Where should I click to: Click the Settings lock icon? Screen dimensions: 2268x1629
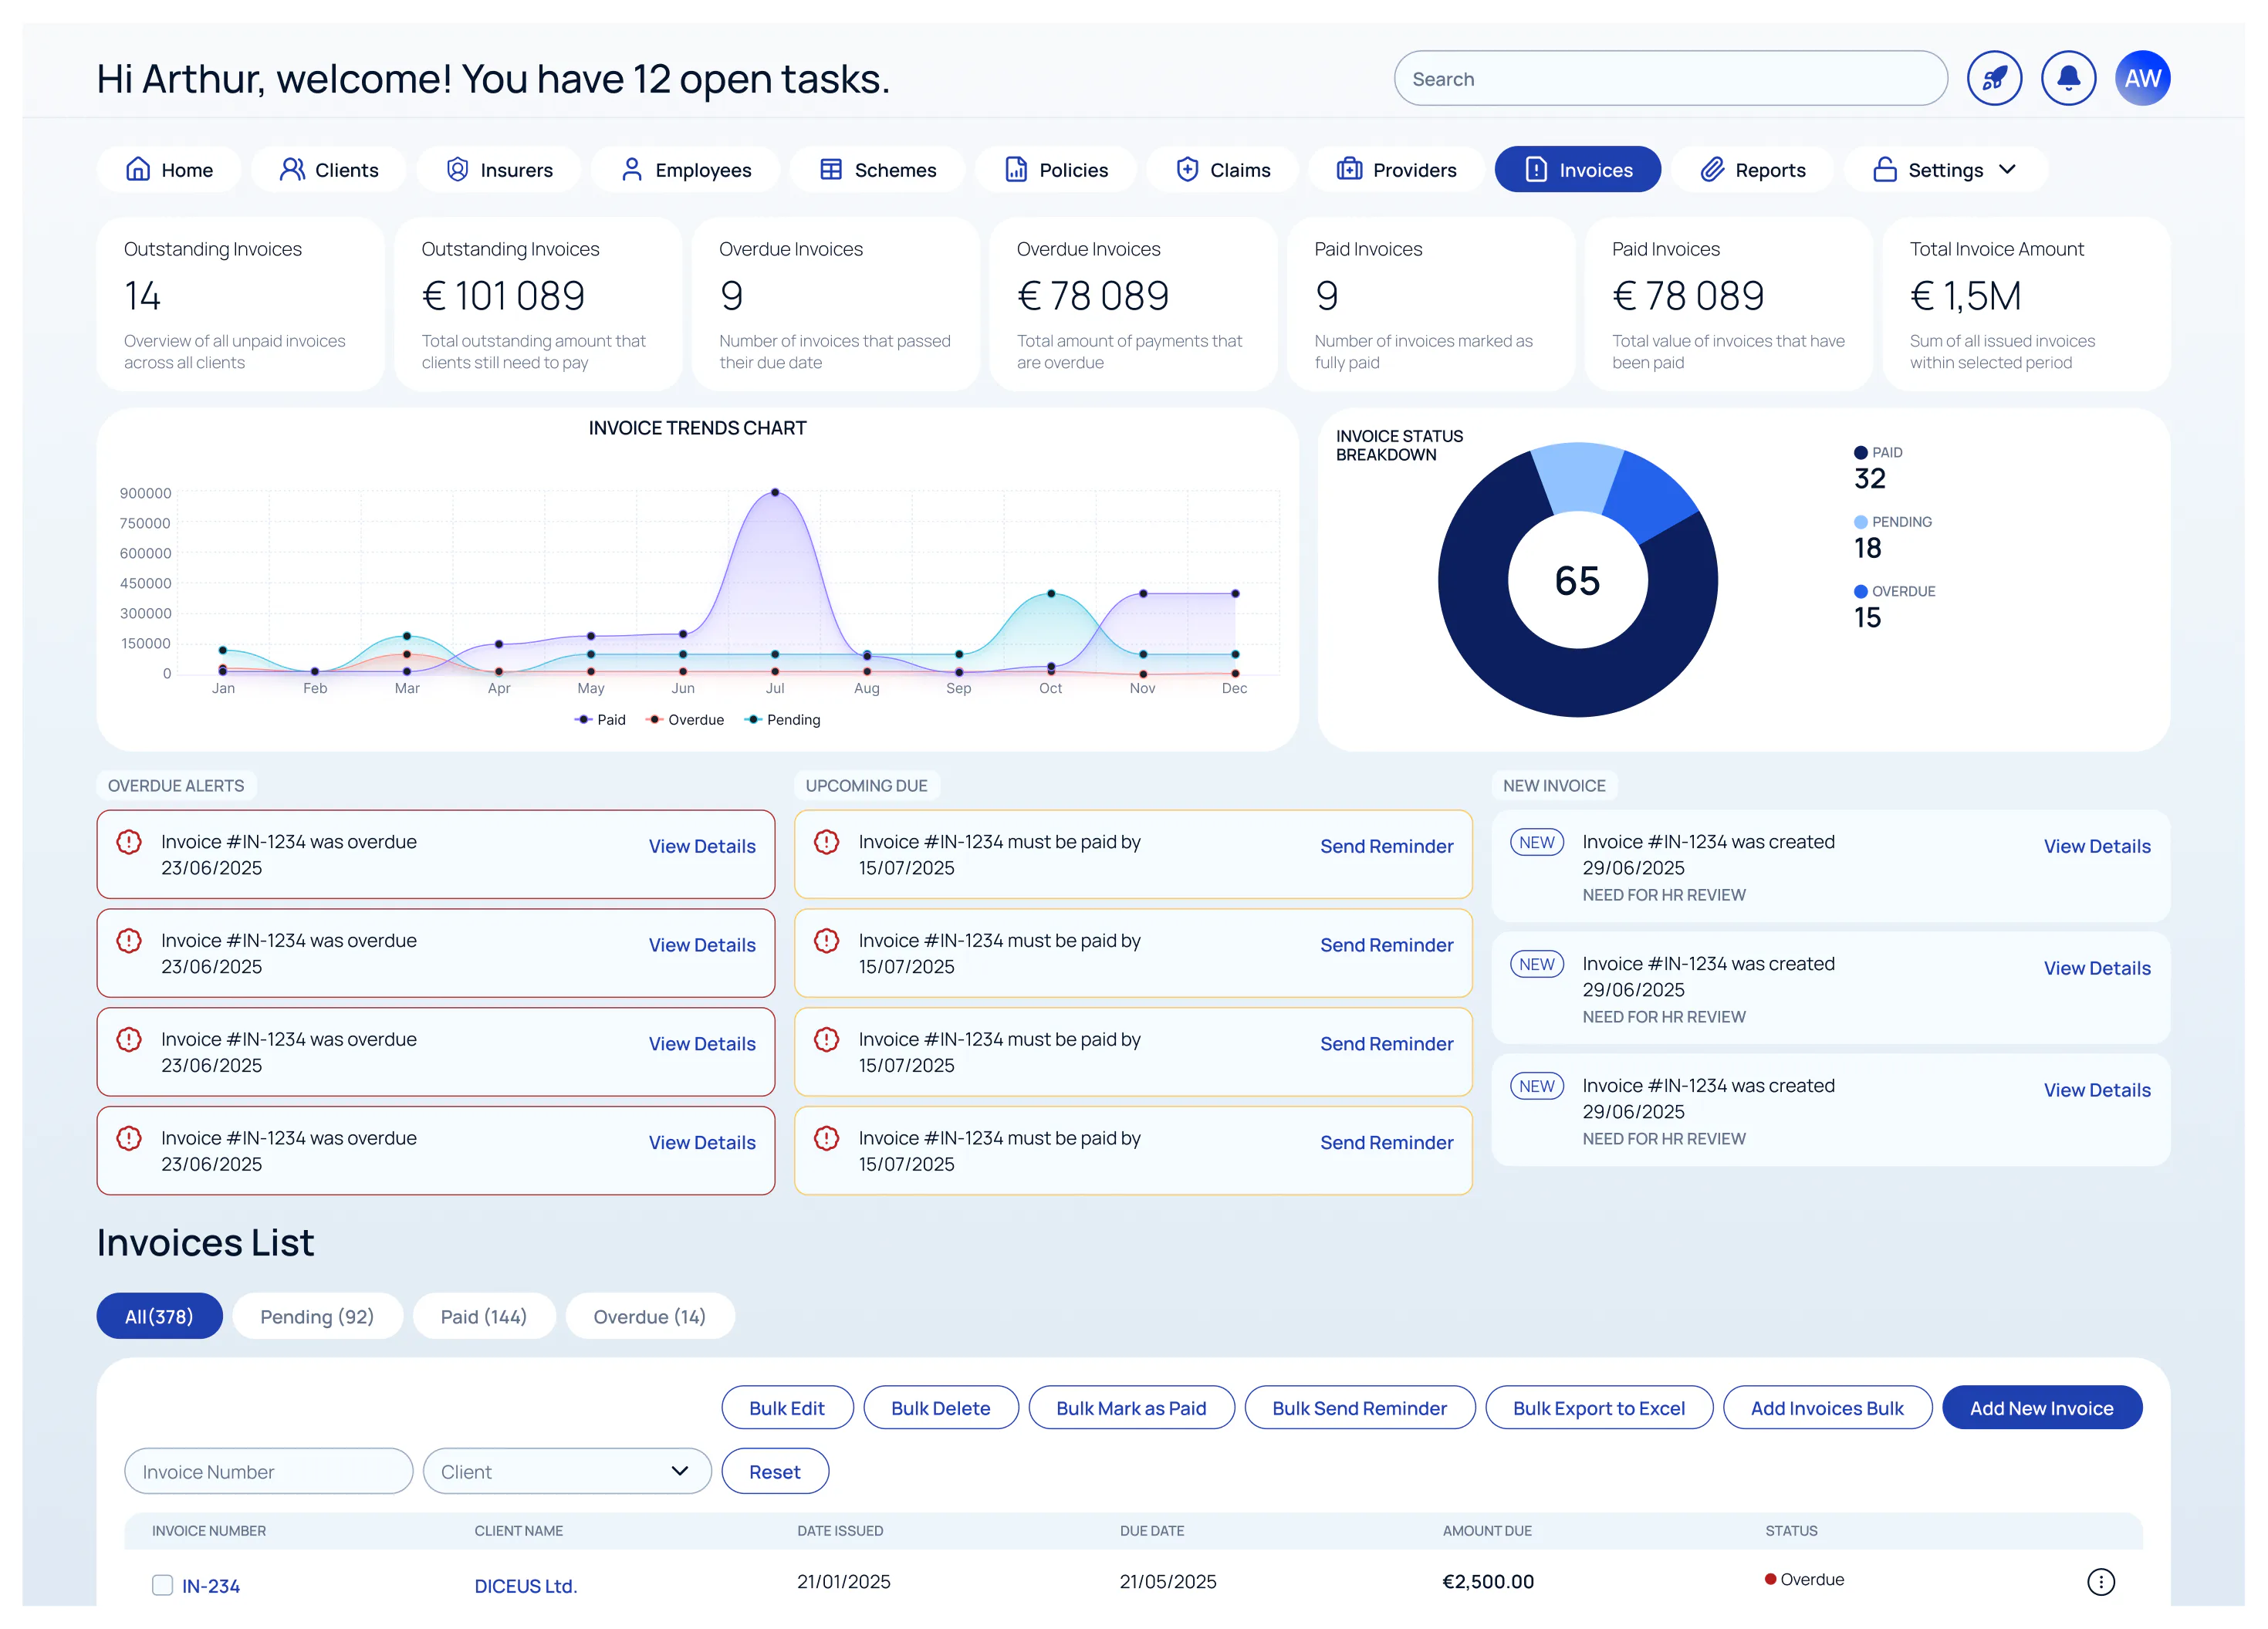[1885, 169]
